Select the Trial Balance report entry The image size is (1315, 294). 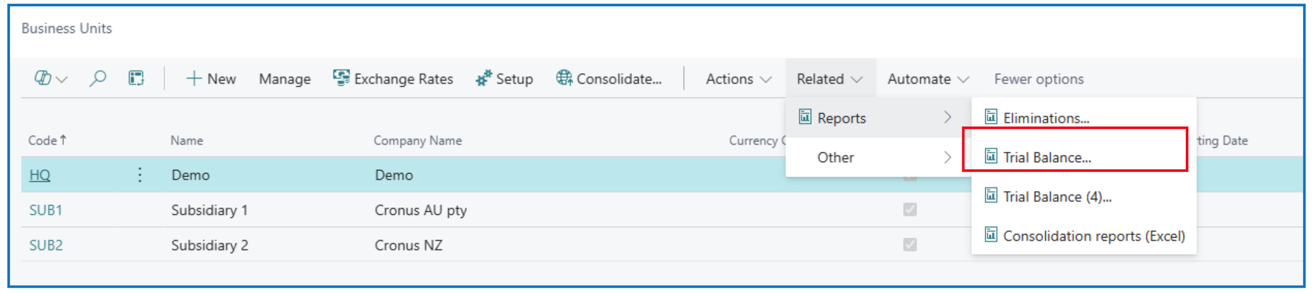tap(1047, 157)
